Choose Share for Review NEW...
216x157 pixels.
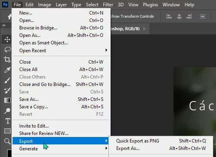61,133
